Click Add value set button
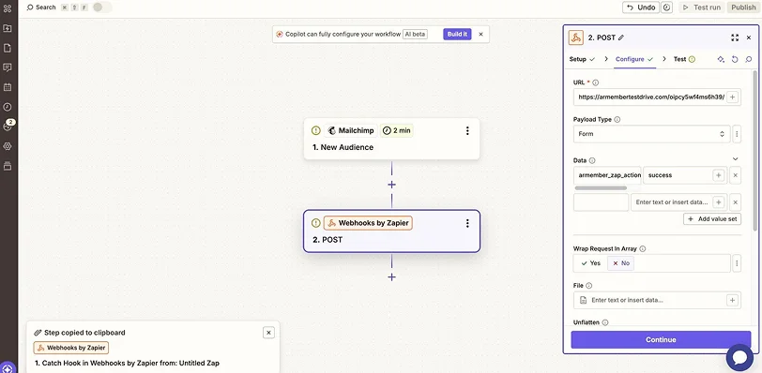762x373 pixels. point(712,218)
